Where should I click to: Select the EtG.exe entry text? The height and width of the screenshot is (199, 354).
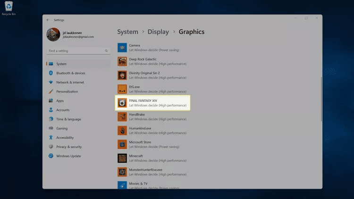[x=158, y=89]
